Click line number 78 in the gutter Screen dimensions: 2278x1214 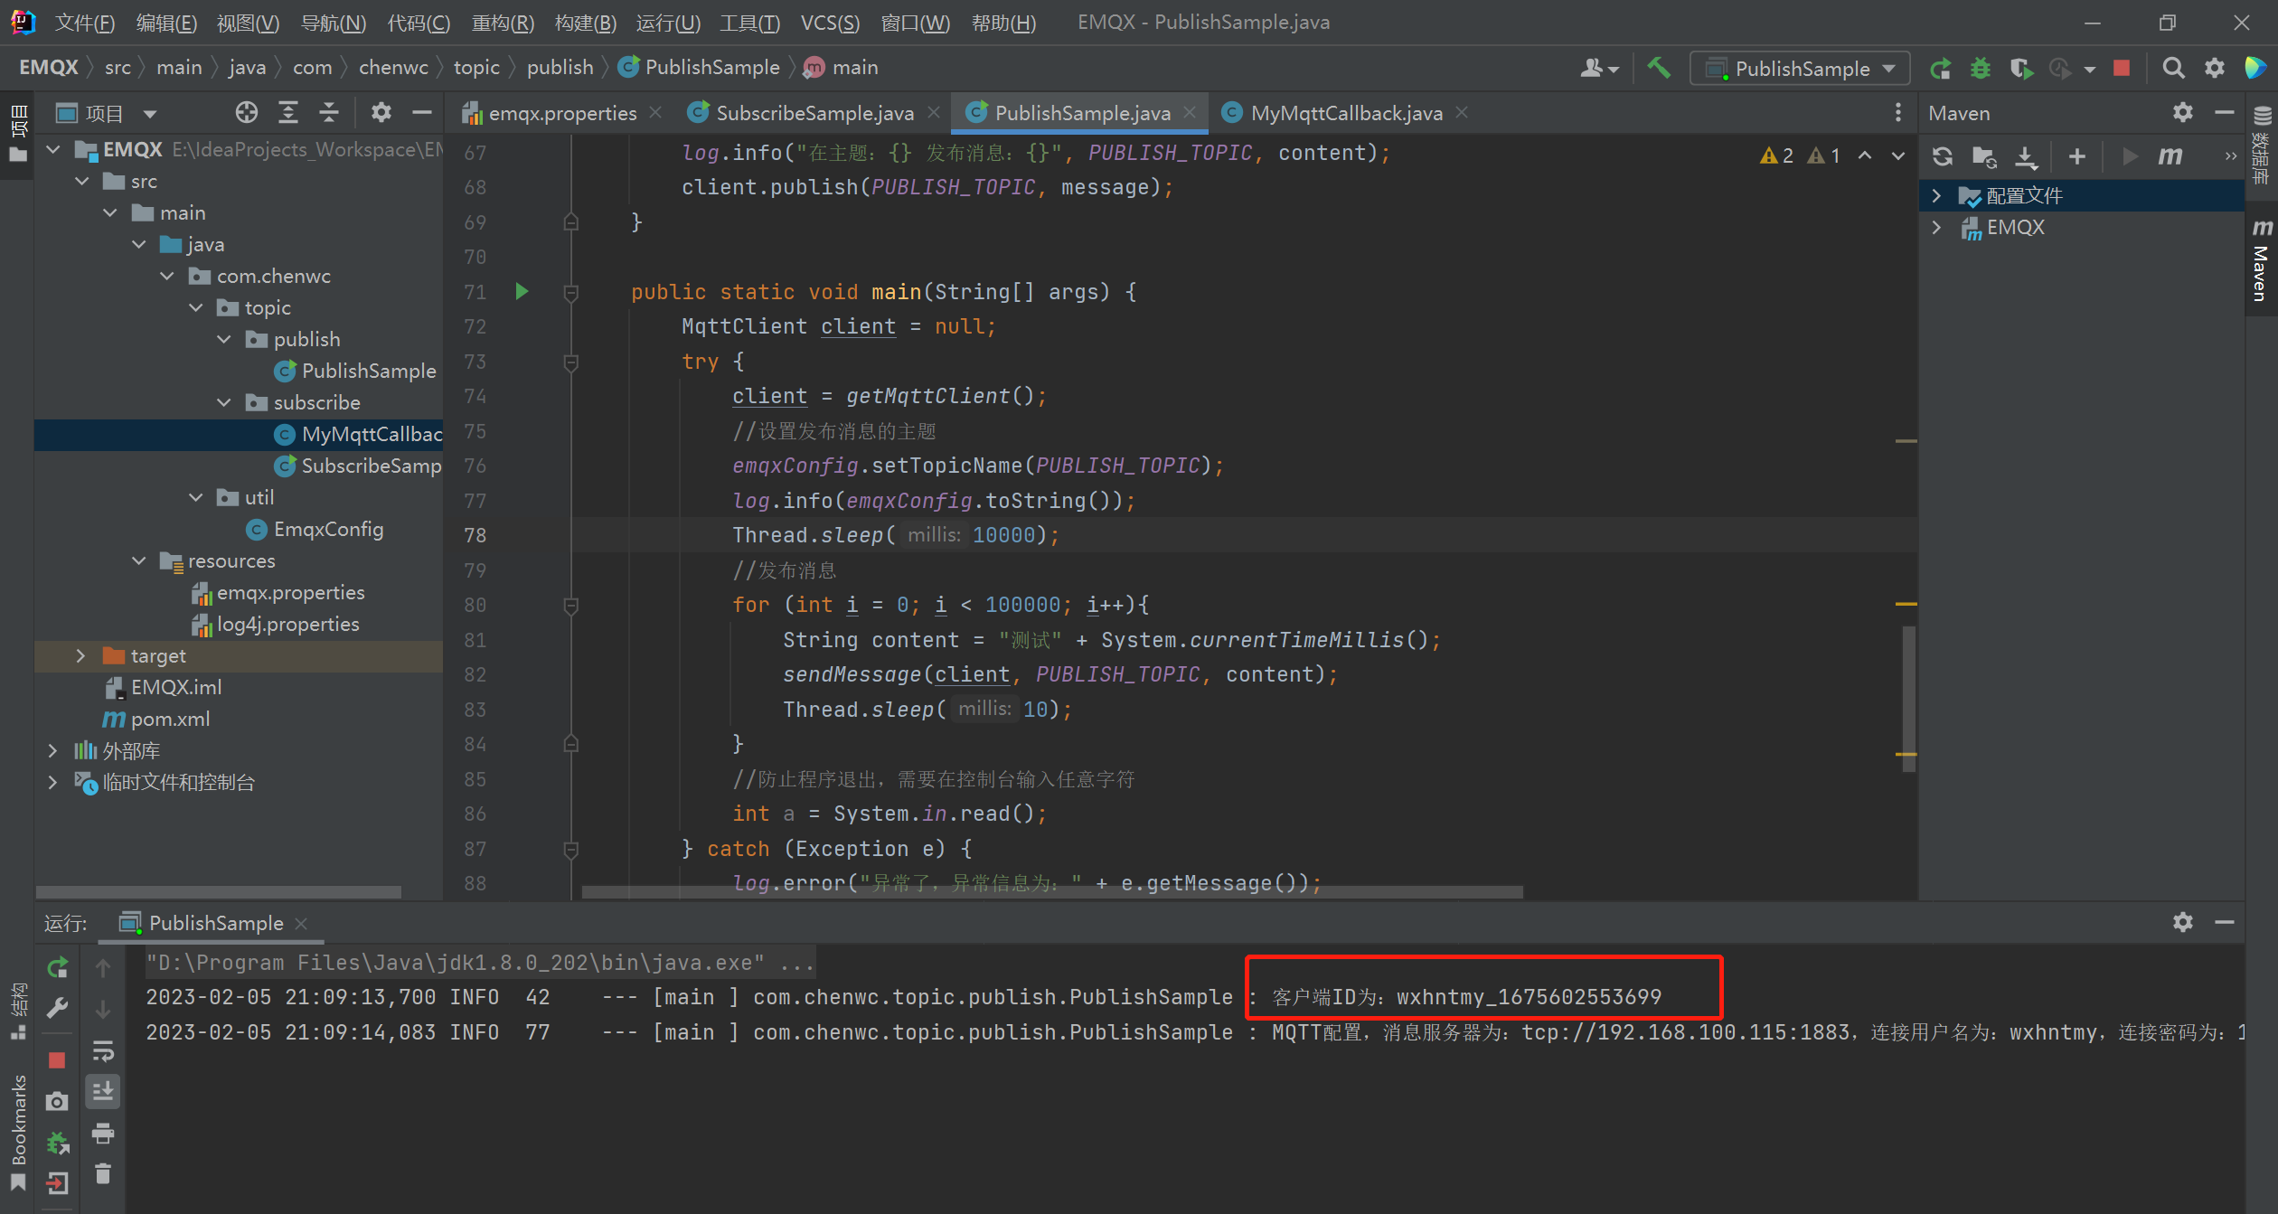tap(475, 535)
